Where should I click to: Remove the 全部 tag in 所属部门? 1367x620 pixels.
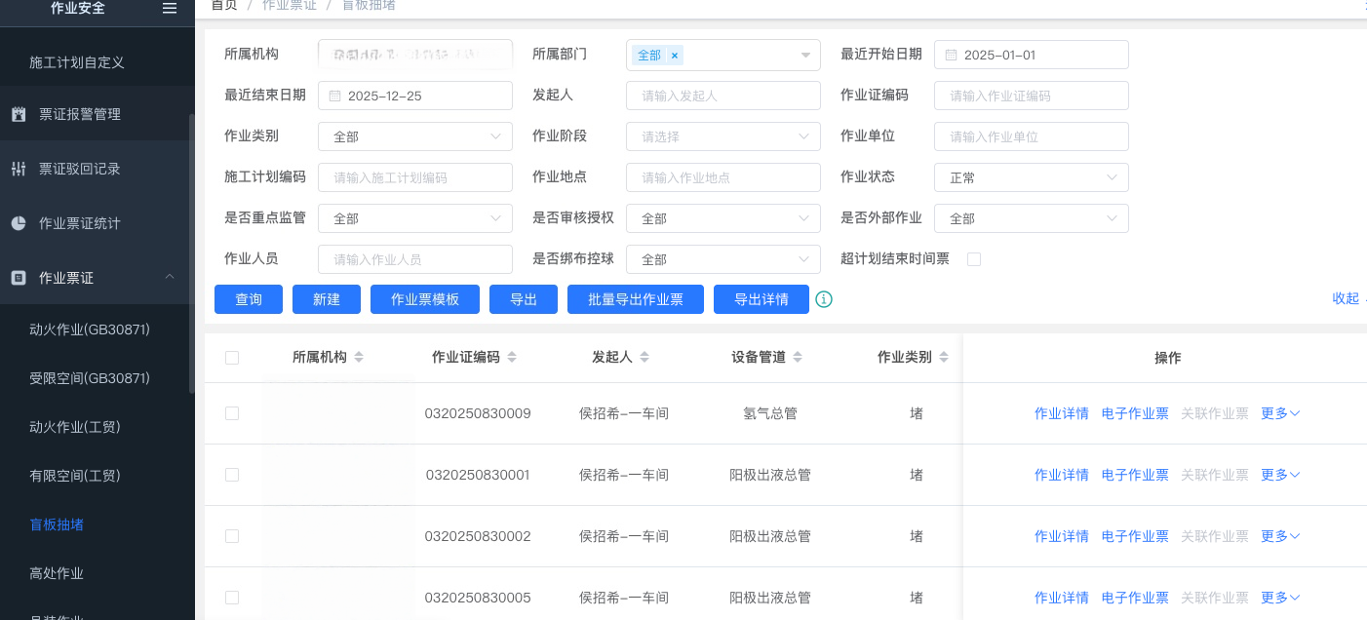[674, 56]
